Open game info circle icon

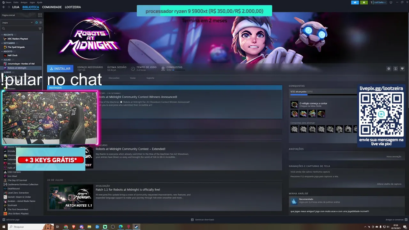(395, 69)
